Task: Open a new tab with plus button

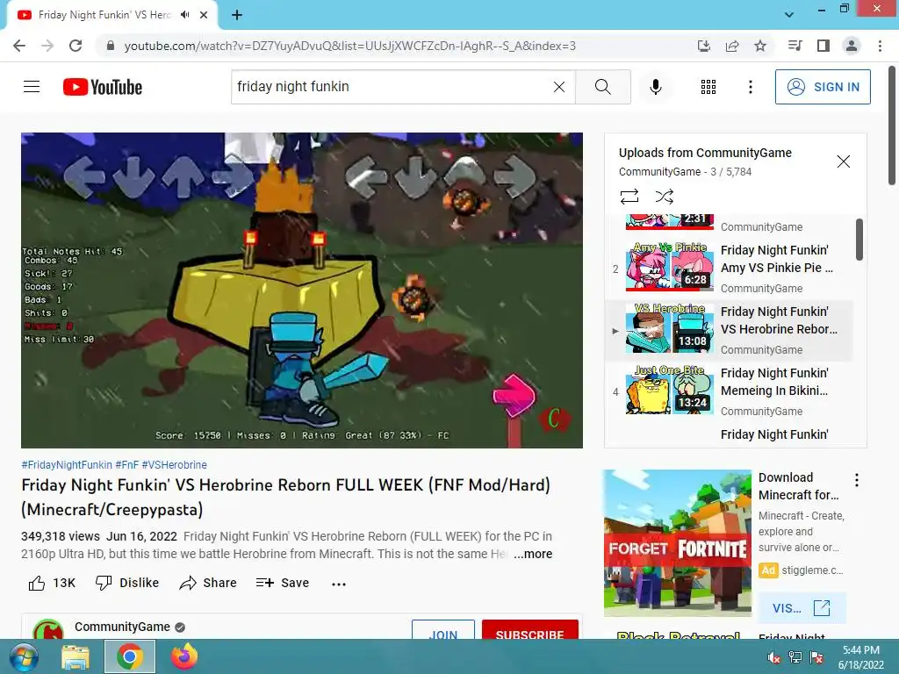Action: click(x=237, y=15)
